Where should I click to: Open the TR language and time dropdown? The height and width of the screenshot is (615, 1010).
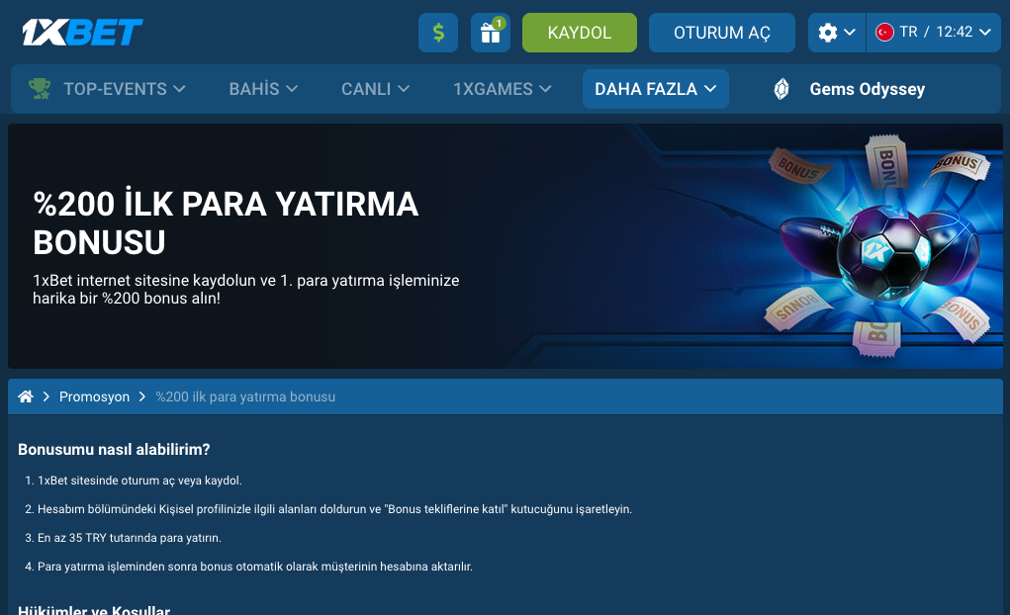point(934,33)
